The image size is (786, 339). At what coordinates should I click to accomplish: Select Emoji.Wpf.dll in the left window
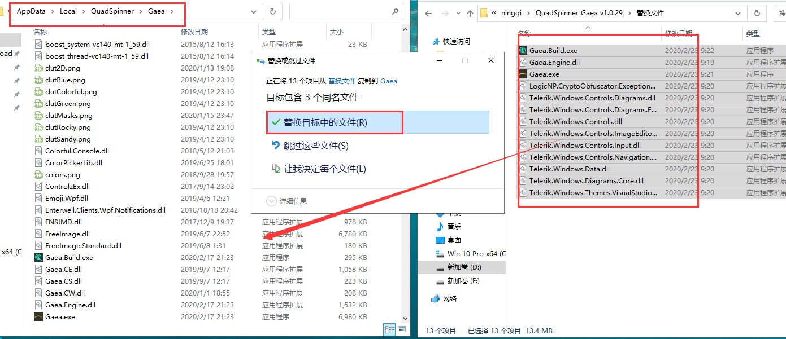67,198
